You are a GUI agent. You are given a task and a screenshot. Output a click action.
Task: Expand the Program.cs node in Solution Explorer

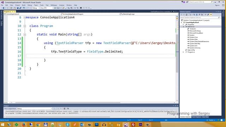click(184, 52)
